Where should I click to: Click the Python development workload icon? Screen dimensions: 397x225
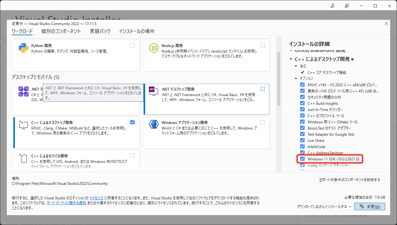[x=24, y=48]
